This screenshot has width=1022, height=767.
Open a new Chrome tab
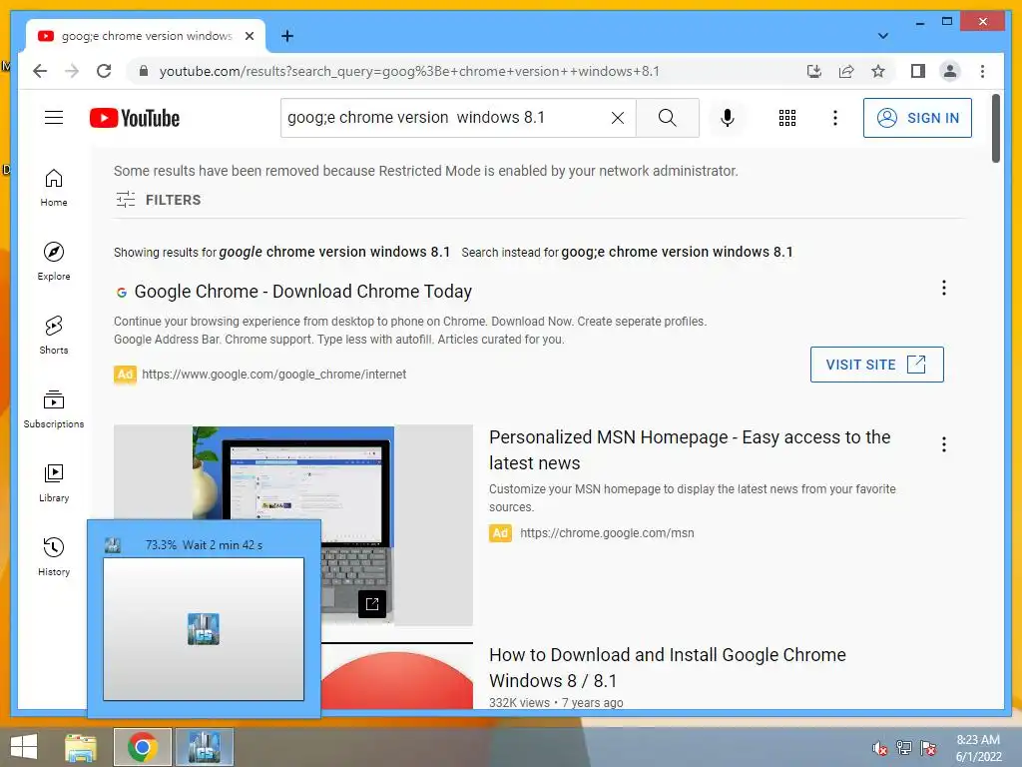287,36
